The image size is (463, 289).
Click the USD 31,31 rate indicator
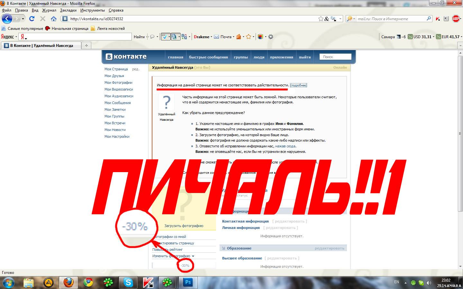(x=420, y=37)
